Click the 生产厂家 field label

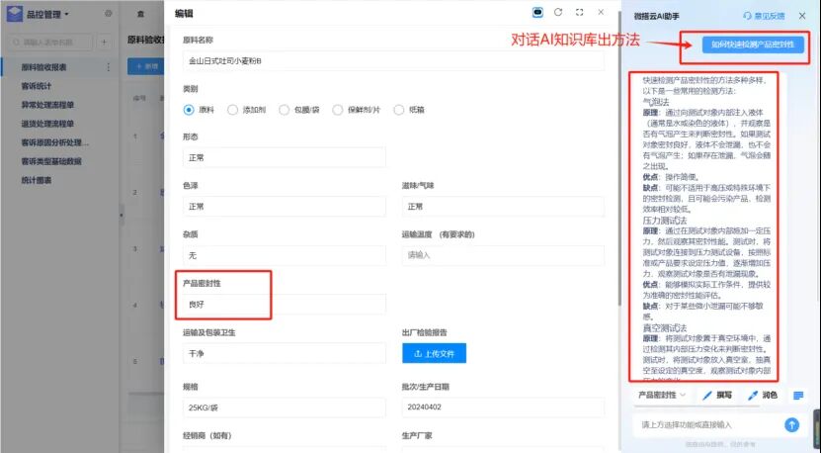[417, 436]
